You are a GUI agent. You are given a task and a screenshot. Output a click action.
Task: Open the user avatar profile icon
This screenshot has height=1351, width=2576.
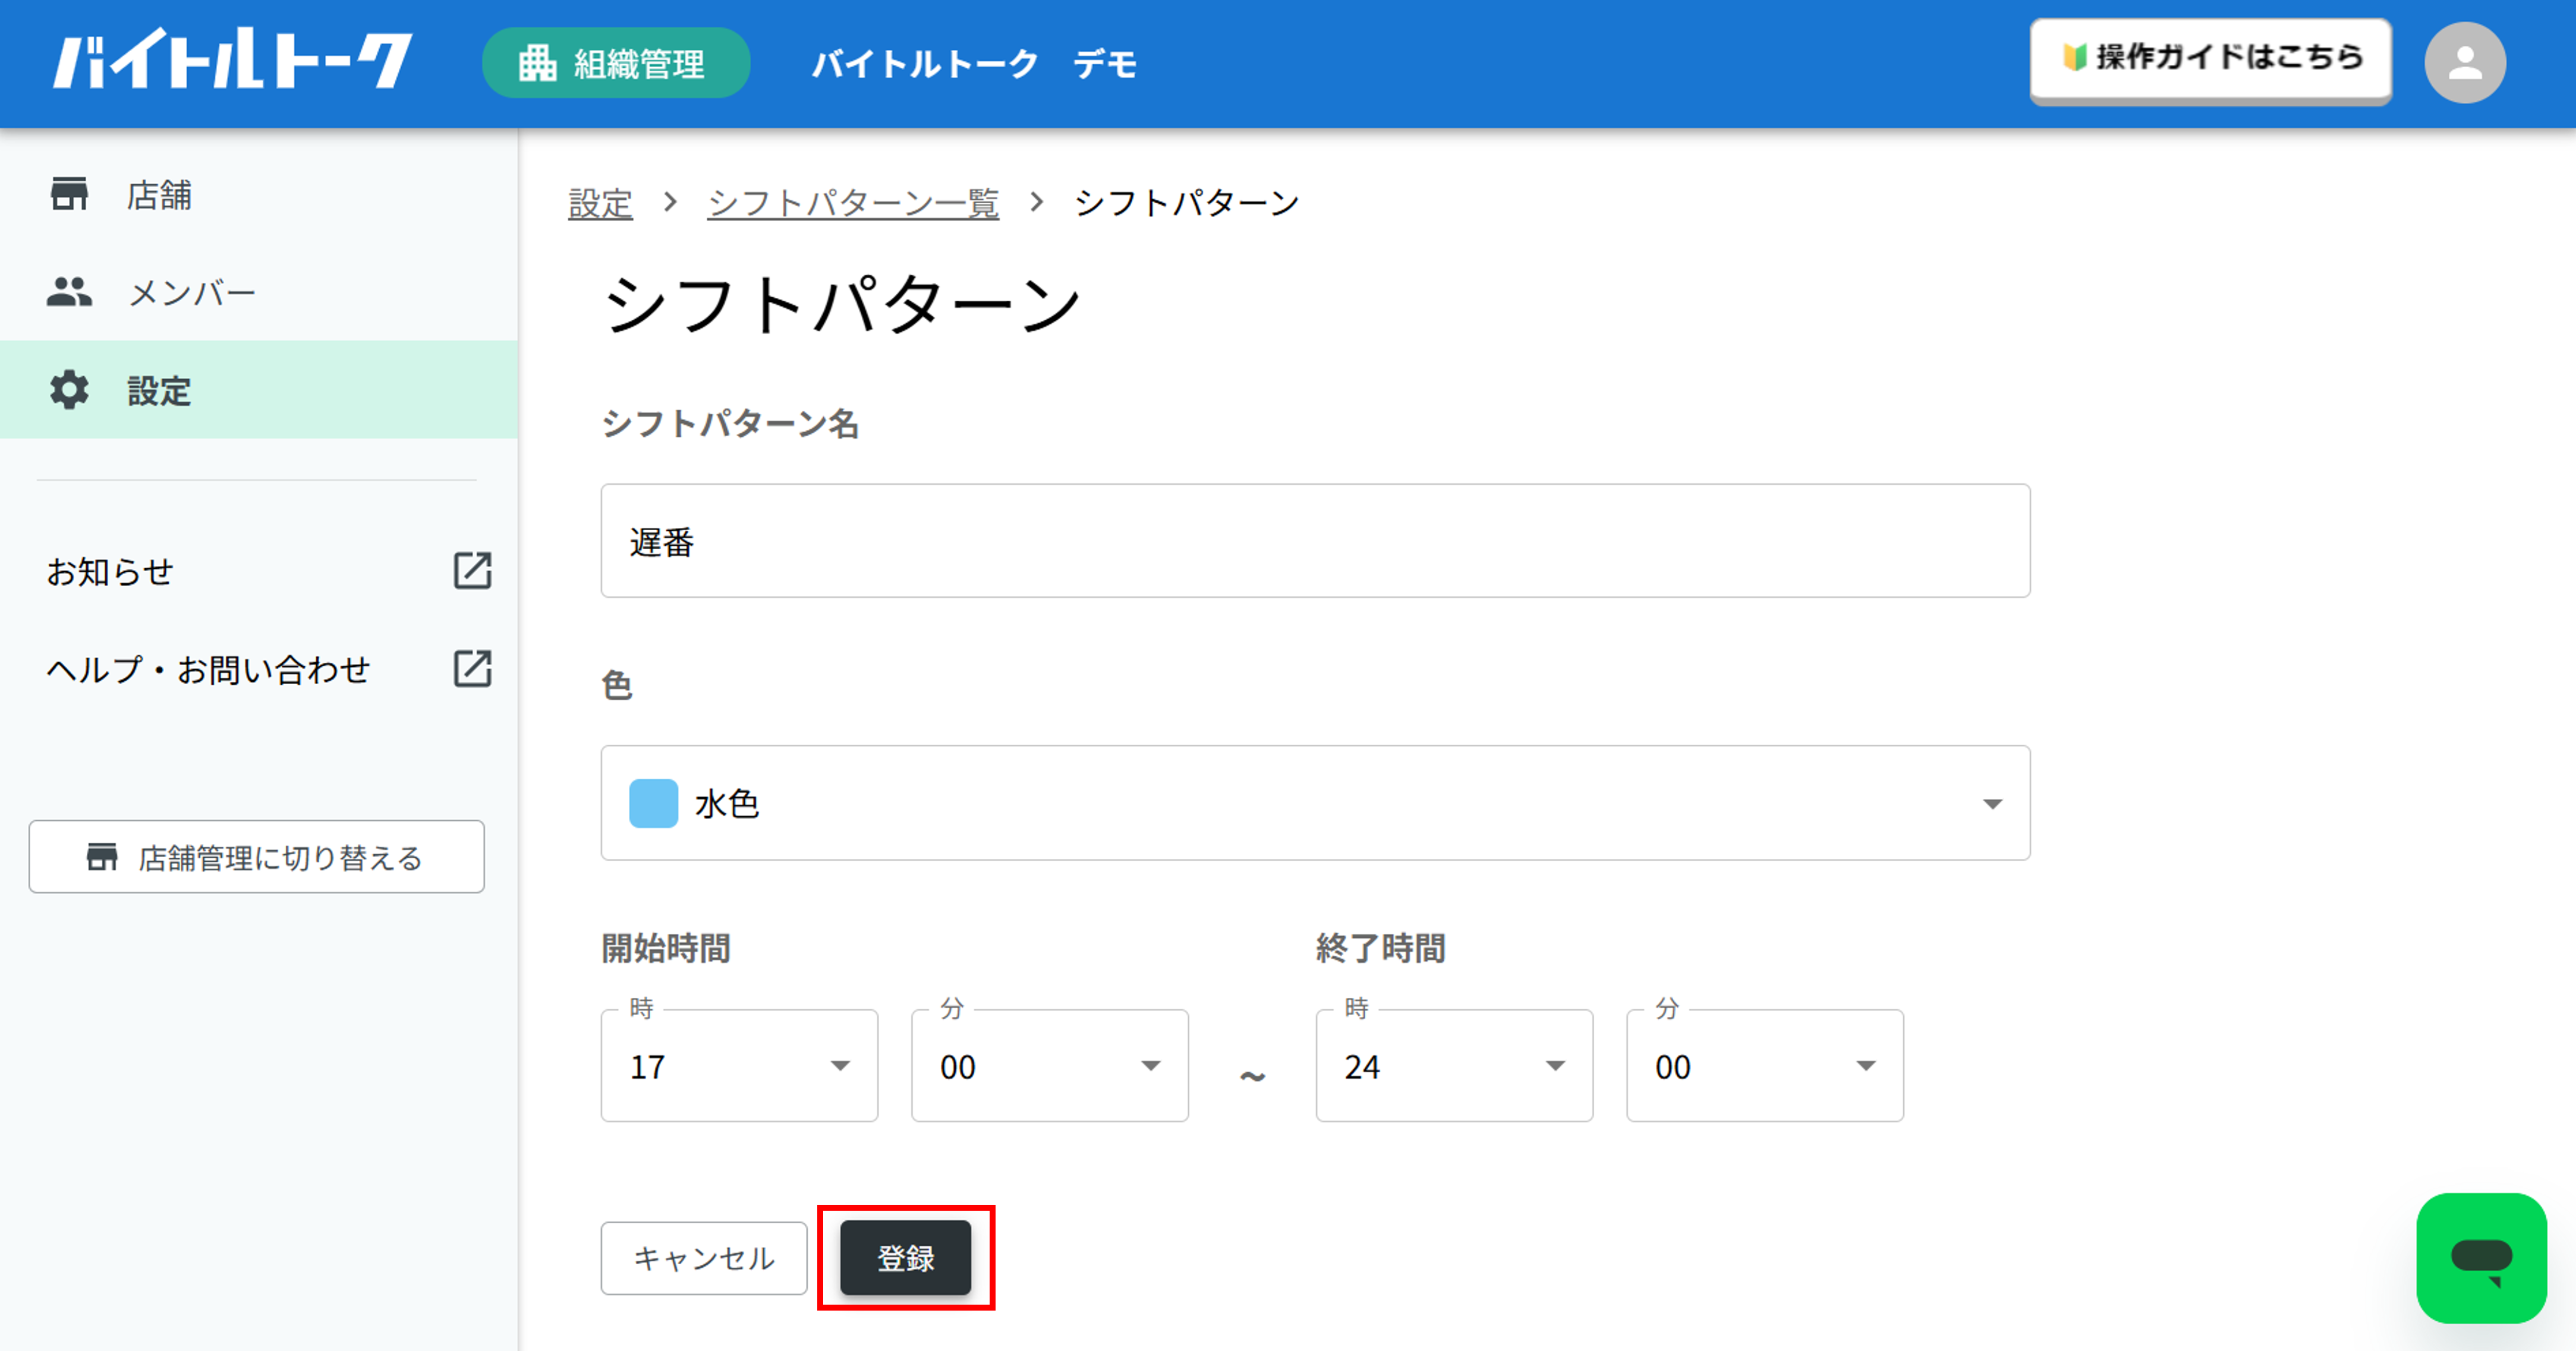pos(2464,63)
